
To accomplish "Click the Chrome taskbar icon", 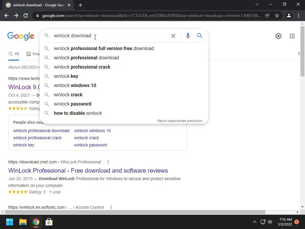I will (x=36, y=222).
